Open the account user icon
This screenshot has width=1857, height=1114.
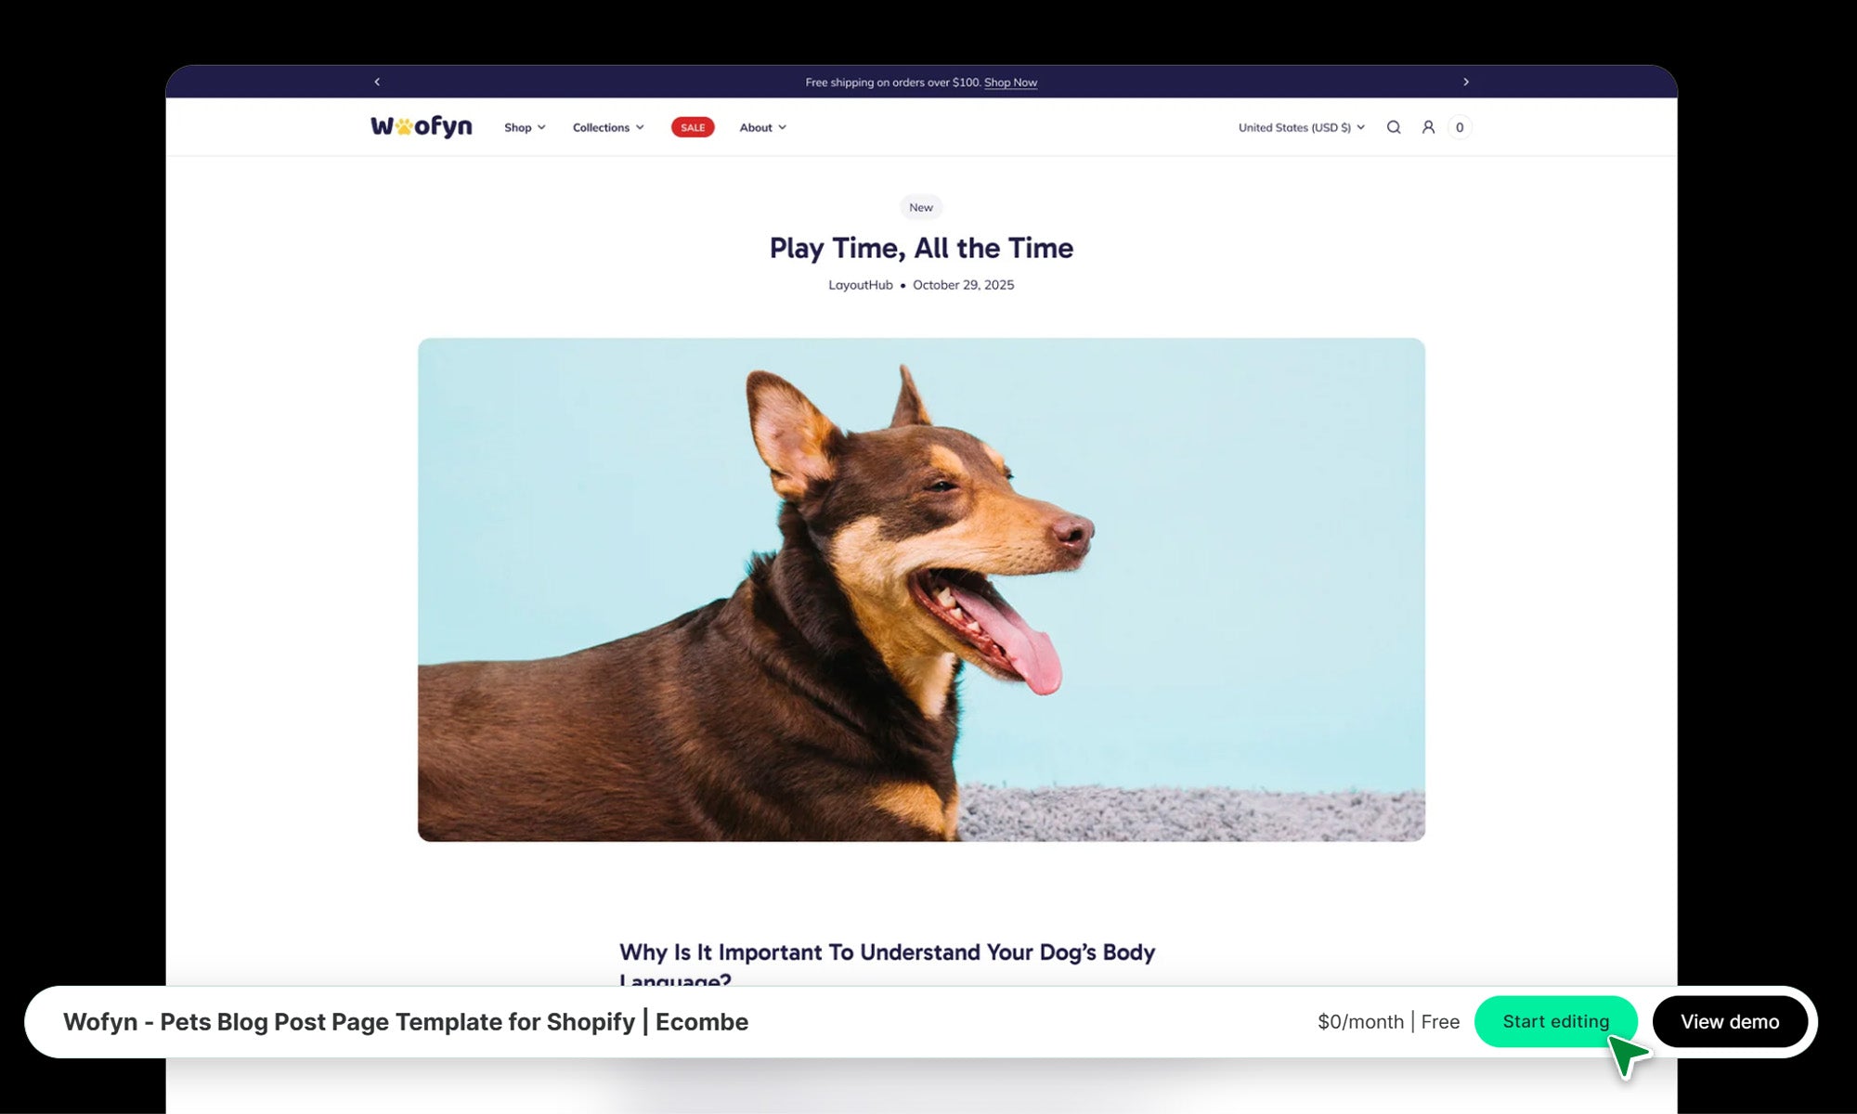(1428, 127)
